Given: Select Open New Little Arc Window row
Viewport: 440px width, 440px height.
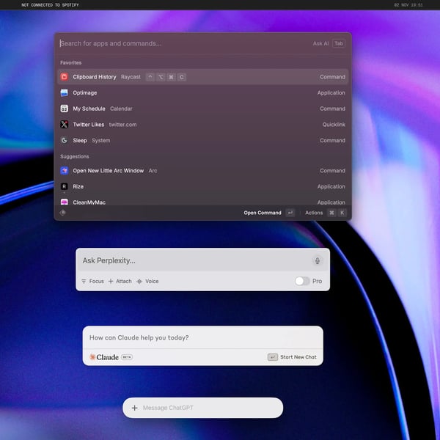Looking at the screenshot, I should [203, 171].
